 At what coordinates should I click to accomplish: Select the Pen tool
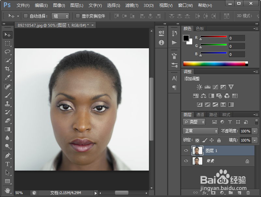tap(7, 156)
